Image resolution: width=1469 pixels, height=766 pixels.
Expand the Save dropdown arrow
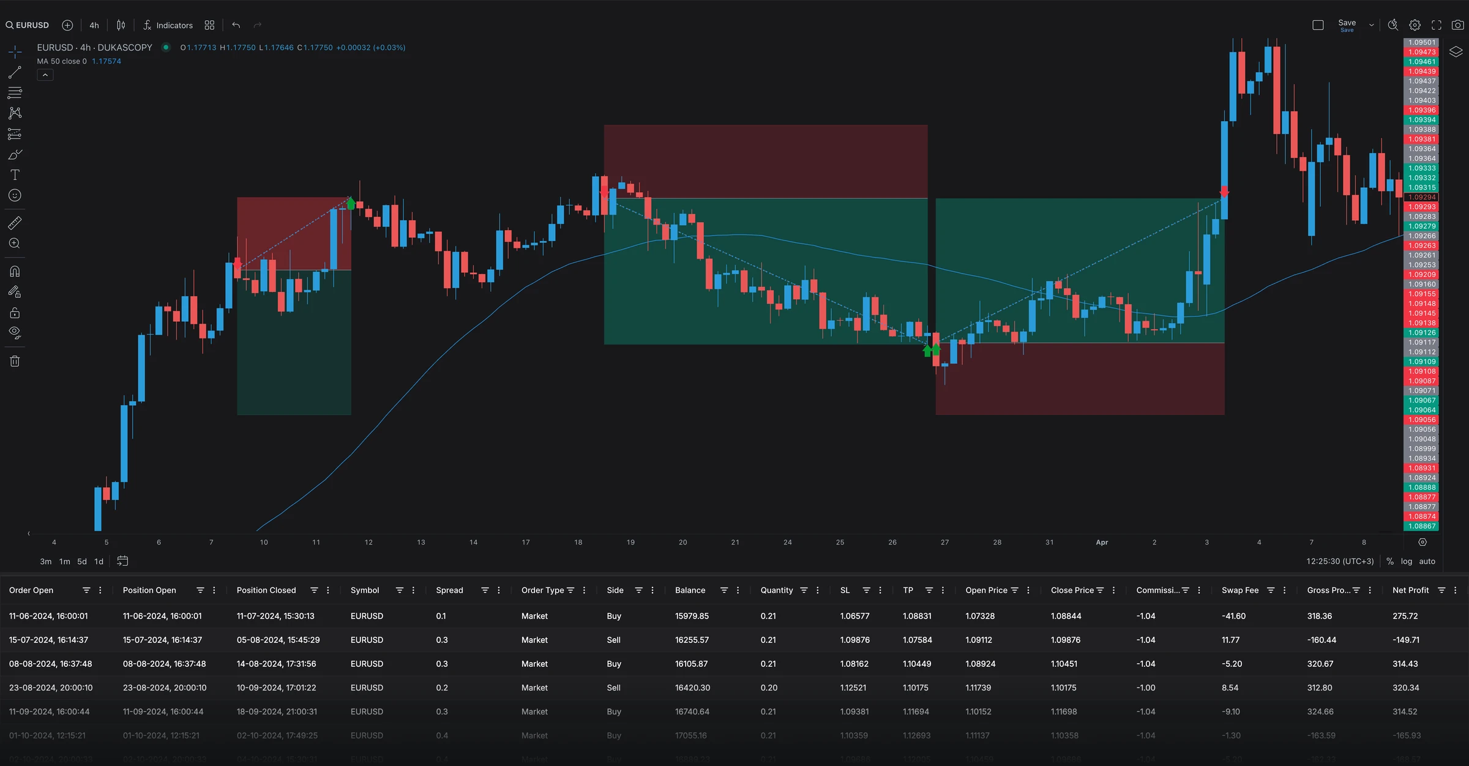[x=1371, y=25]
